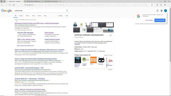The height and width of the screenshot is (96, 171).
Task: Select the News search tab
Action: pos(33,16)
